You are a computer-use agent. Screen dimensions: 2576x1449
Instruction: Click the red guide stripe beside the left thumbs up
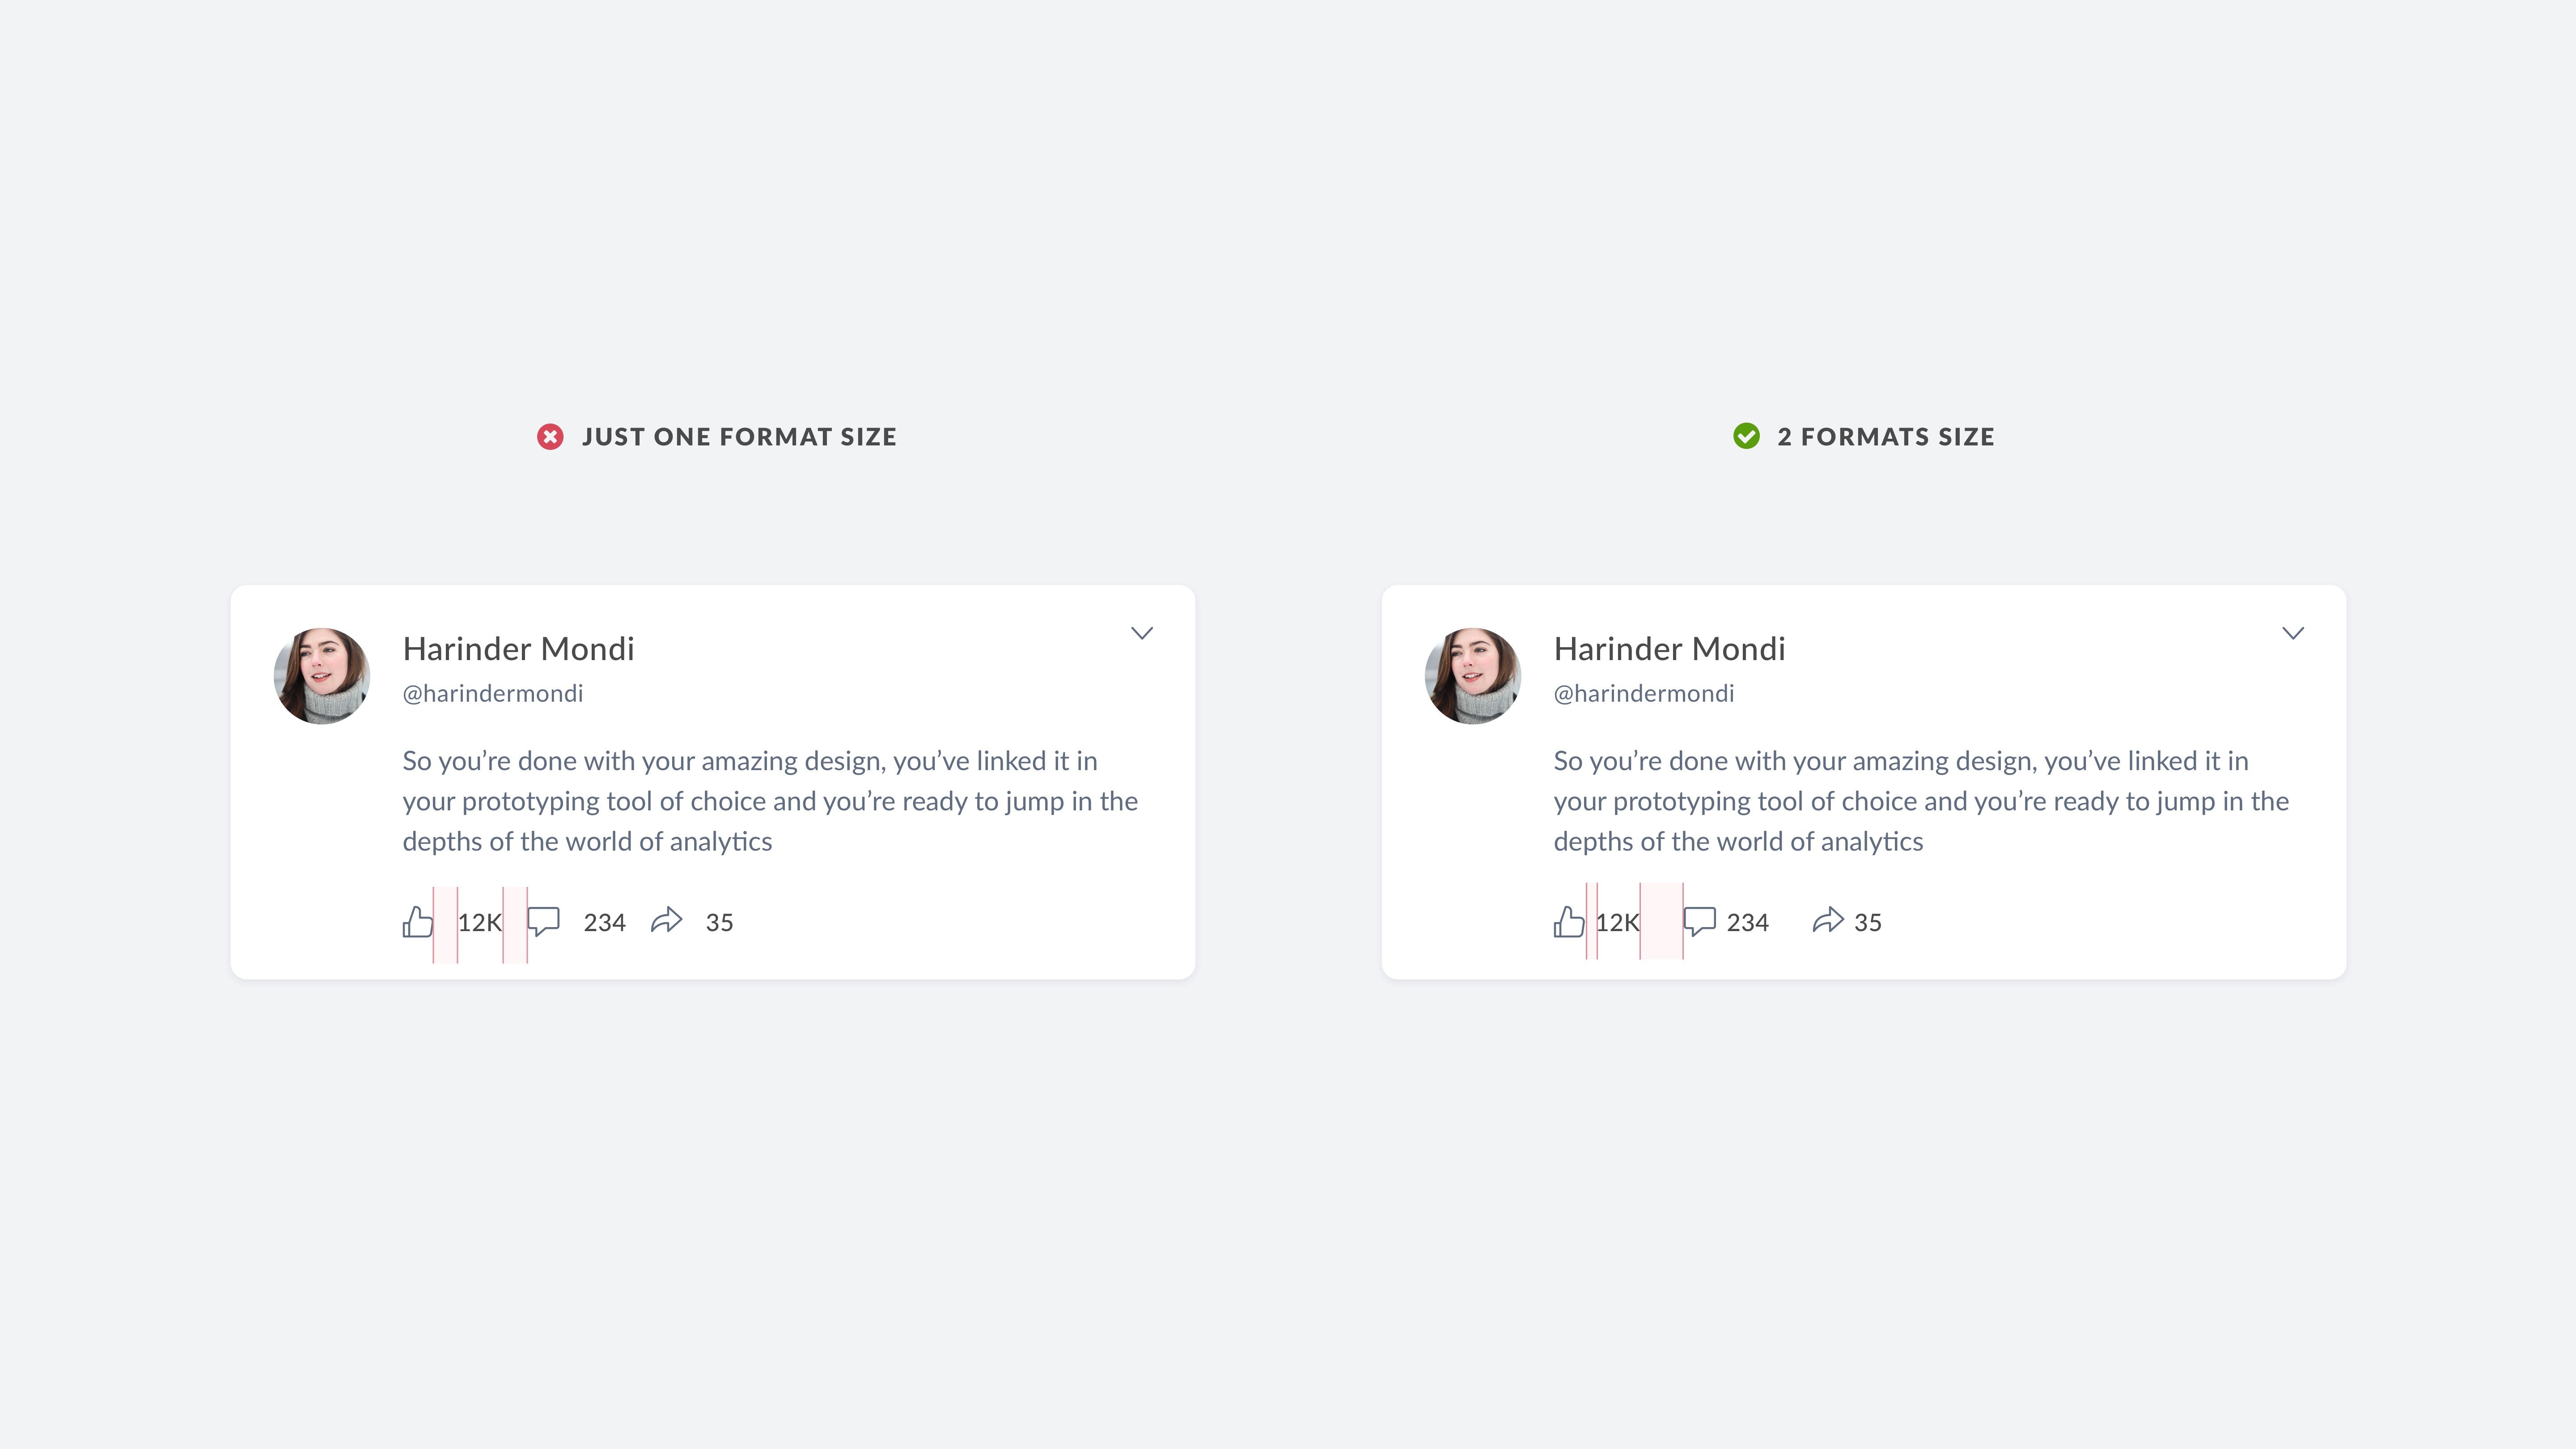(x=446, y=922)
